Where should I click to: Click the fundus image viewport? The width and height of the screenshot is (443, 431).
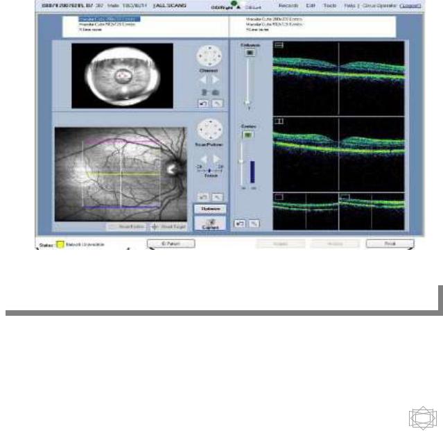click(x=121, y=174)
